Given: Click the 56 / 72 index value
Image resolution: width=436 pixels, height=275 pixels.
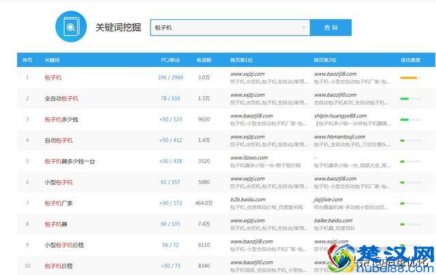Looking at the screenshot, I should (x=170, y=244).
